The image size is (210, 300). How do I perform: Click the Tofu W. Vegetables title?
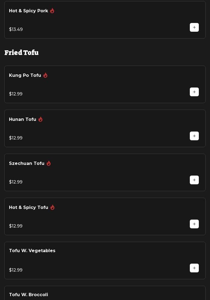(32, 251)
